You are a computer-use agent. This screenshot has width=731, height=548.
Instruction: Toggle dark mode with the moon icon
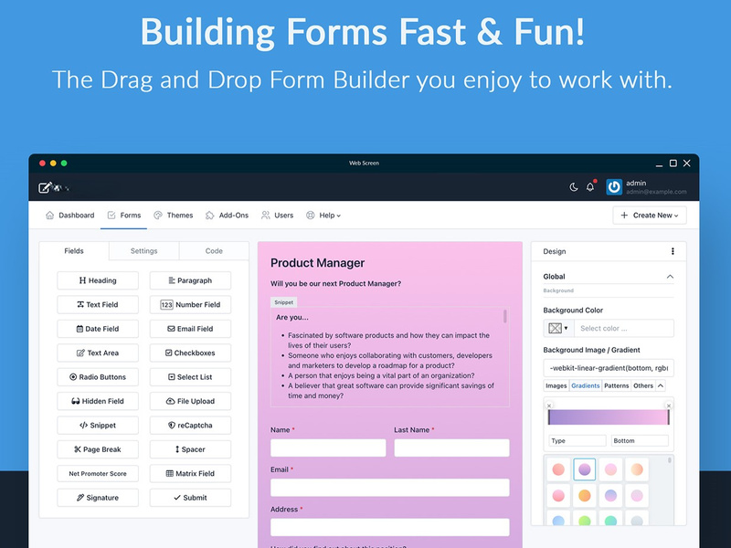point(574,186)
